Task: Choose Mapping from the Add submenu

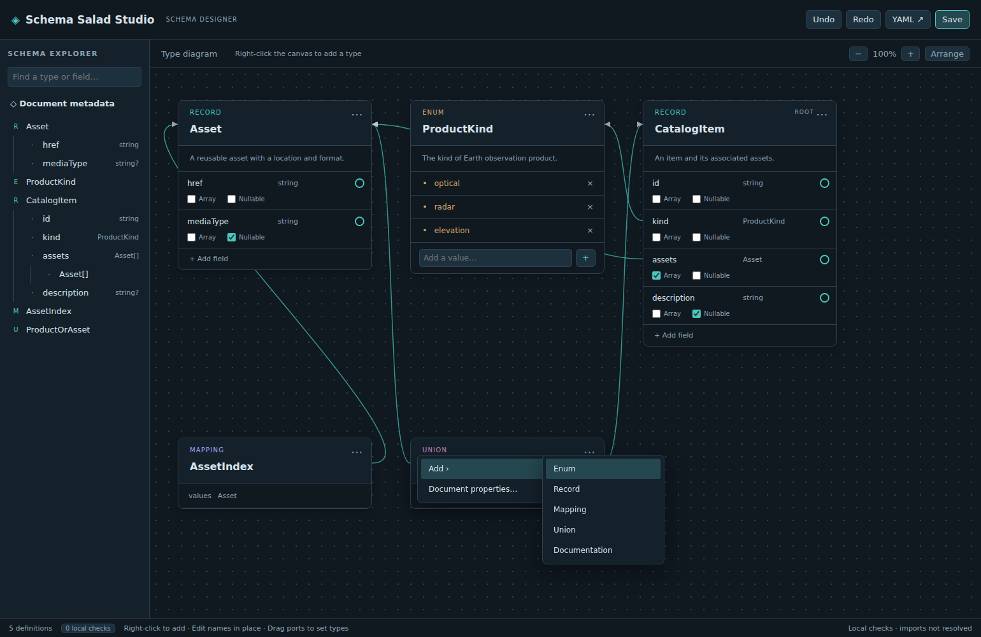Action: coord(603,510)
